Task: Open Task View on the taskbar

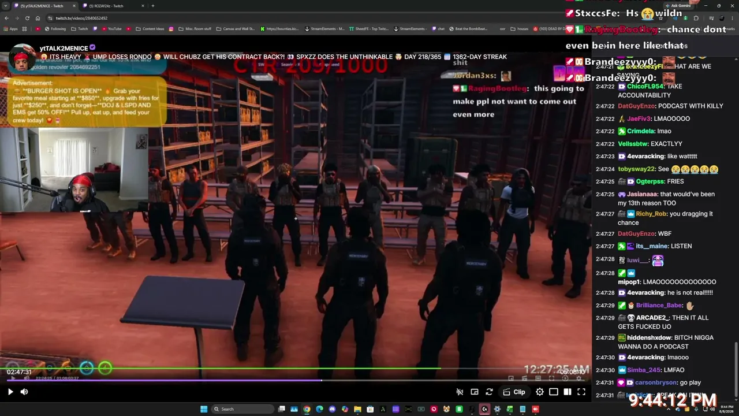Action: pyautogui.click(x=281, y=409)
